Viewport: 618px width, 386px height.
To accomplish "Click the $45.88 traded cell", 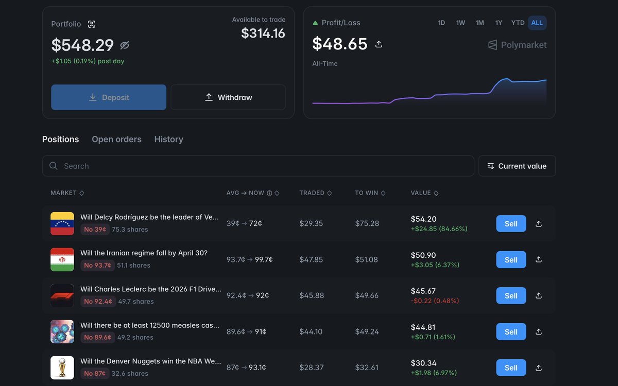I will pos(312,295).
